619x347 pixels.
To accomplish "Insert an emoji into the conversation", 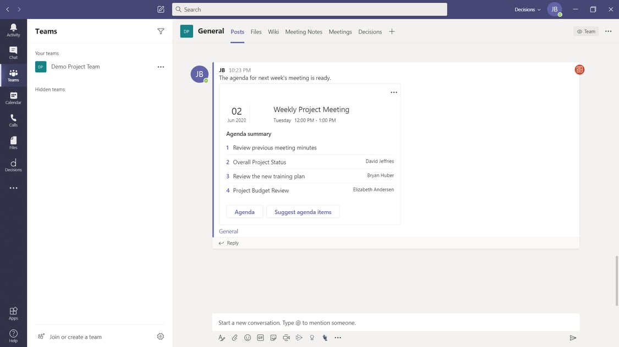I will coord(247,337).
